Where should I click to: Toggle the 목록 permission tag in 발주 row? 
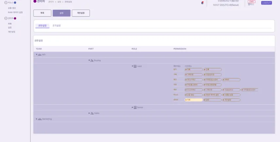(x=194, y=70)
